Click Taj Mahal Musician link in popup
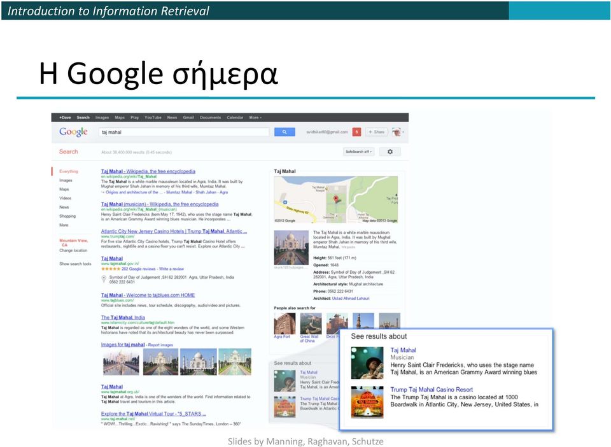Screen dimensions: 611x447 (x=403, y=350)
